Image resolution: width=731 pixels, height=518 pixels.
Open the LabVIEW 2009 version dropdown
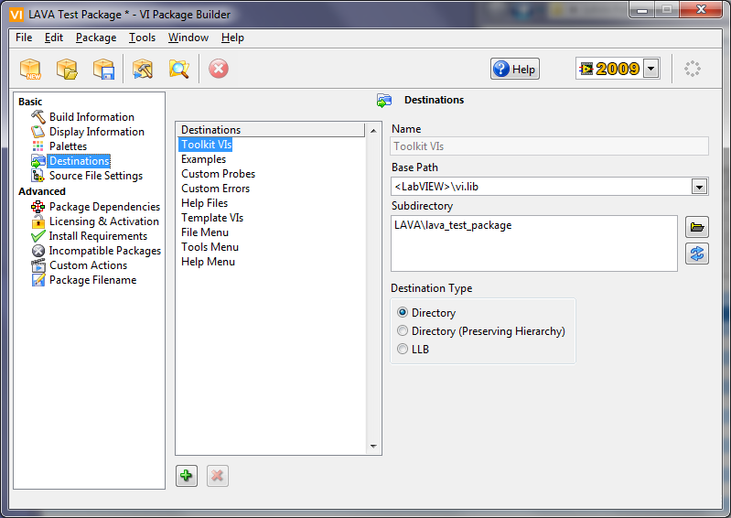pyautogui.click(x=650, y=69)
